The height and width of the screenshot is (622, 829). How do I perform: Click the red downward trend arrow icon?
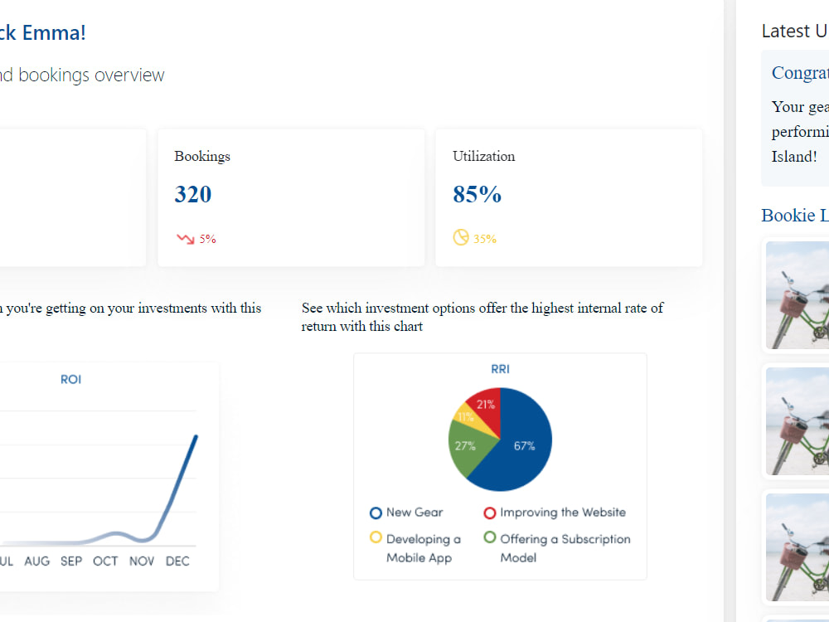click(x=186, y=239)
